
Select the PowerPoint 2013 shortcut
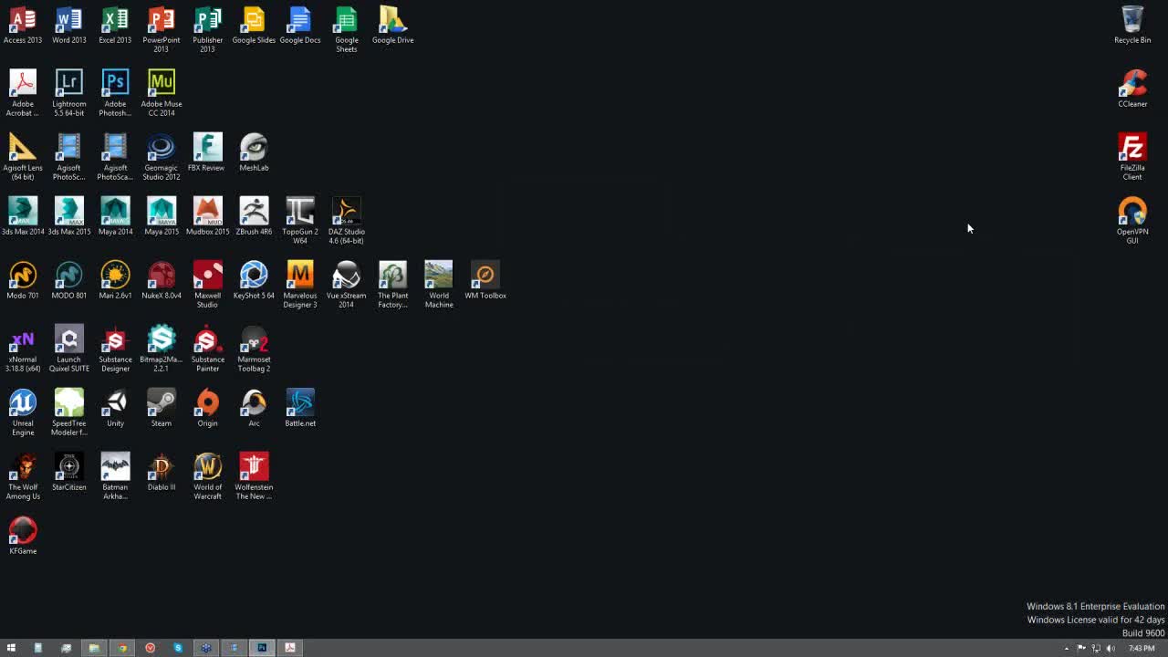point(162,30)
